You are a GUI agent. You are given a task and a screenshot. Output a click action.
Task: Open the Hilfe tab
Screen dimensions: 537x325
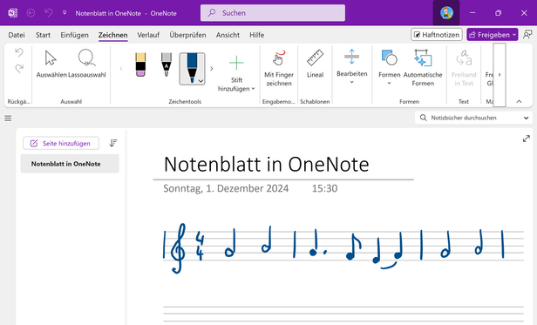(x=256, y=35)
